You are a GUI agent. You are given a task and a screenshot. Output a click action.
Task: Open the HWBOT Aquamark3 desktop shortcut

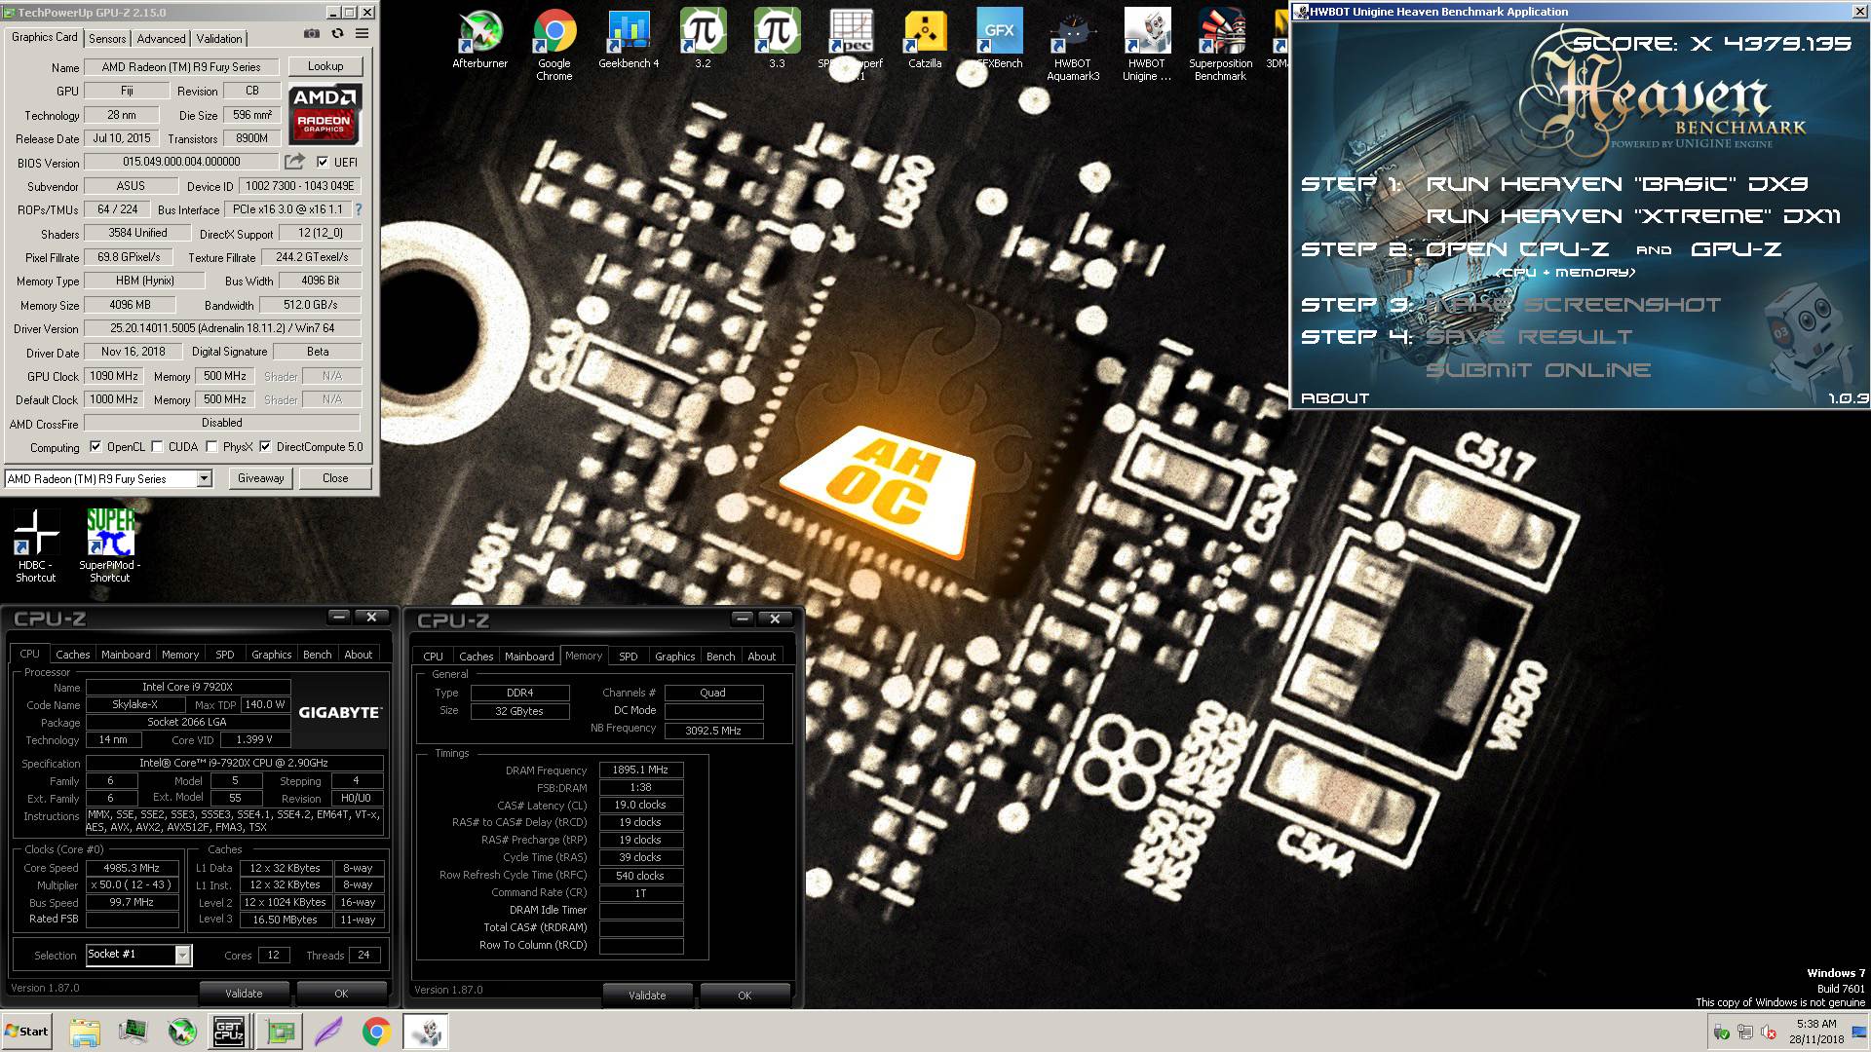click(1073, 45)
